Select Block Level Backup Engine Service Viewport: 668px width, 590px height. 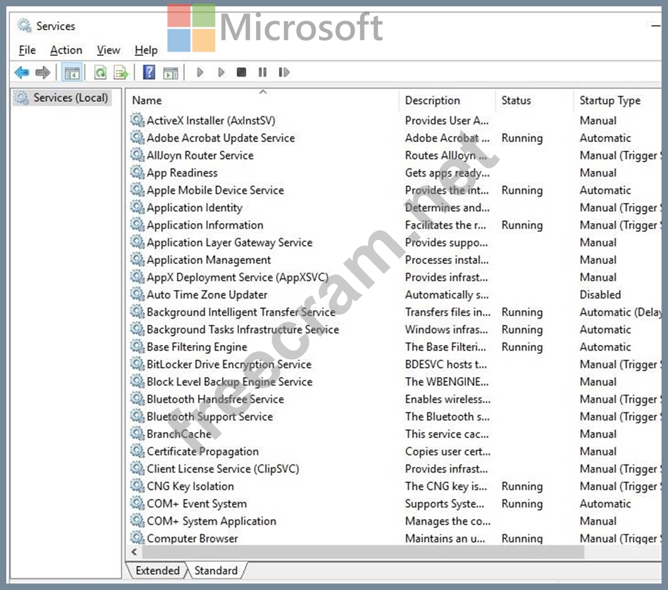click(230, 382)
